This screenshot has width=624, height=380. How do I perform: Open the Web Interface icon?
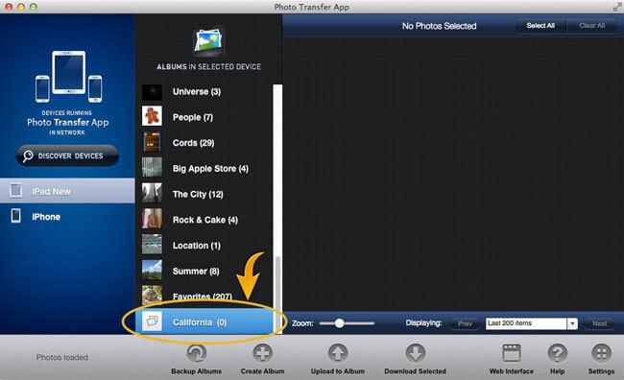pyautogui.click(x=512, y=353)
